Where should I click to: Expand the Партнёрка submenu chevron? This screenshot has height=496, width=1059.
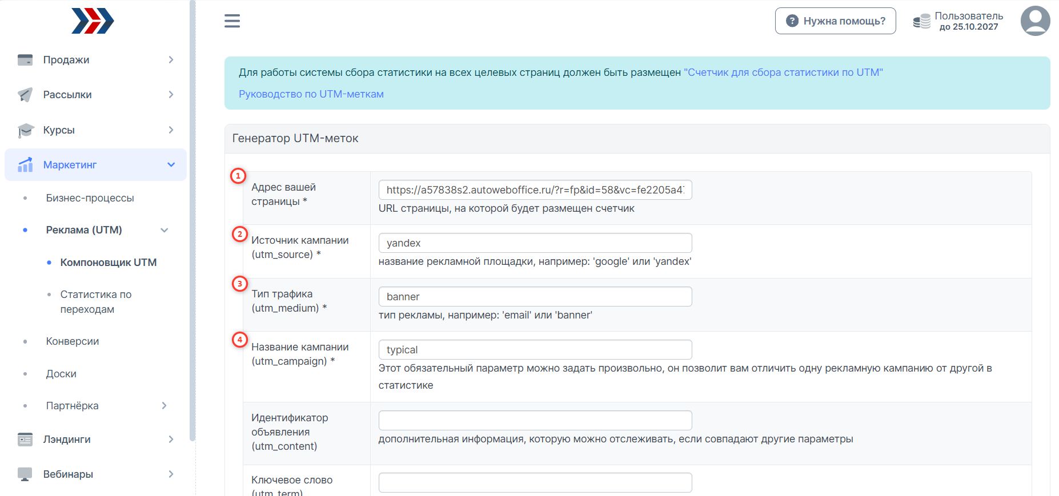coord(165,406)
